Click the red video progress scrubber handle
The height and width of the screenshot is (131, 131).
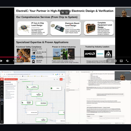(x=20, y=57)
